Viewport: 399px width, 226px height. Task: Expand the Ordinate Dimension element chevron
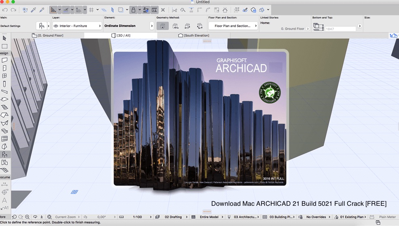152,26
